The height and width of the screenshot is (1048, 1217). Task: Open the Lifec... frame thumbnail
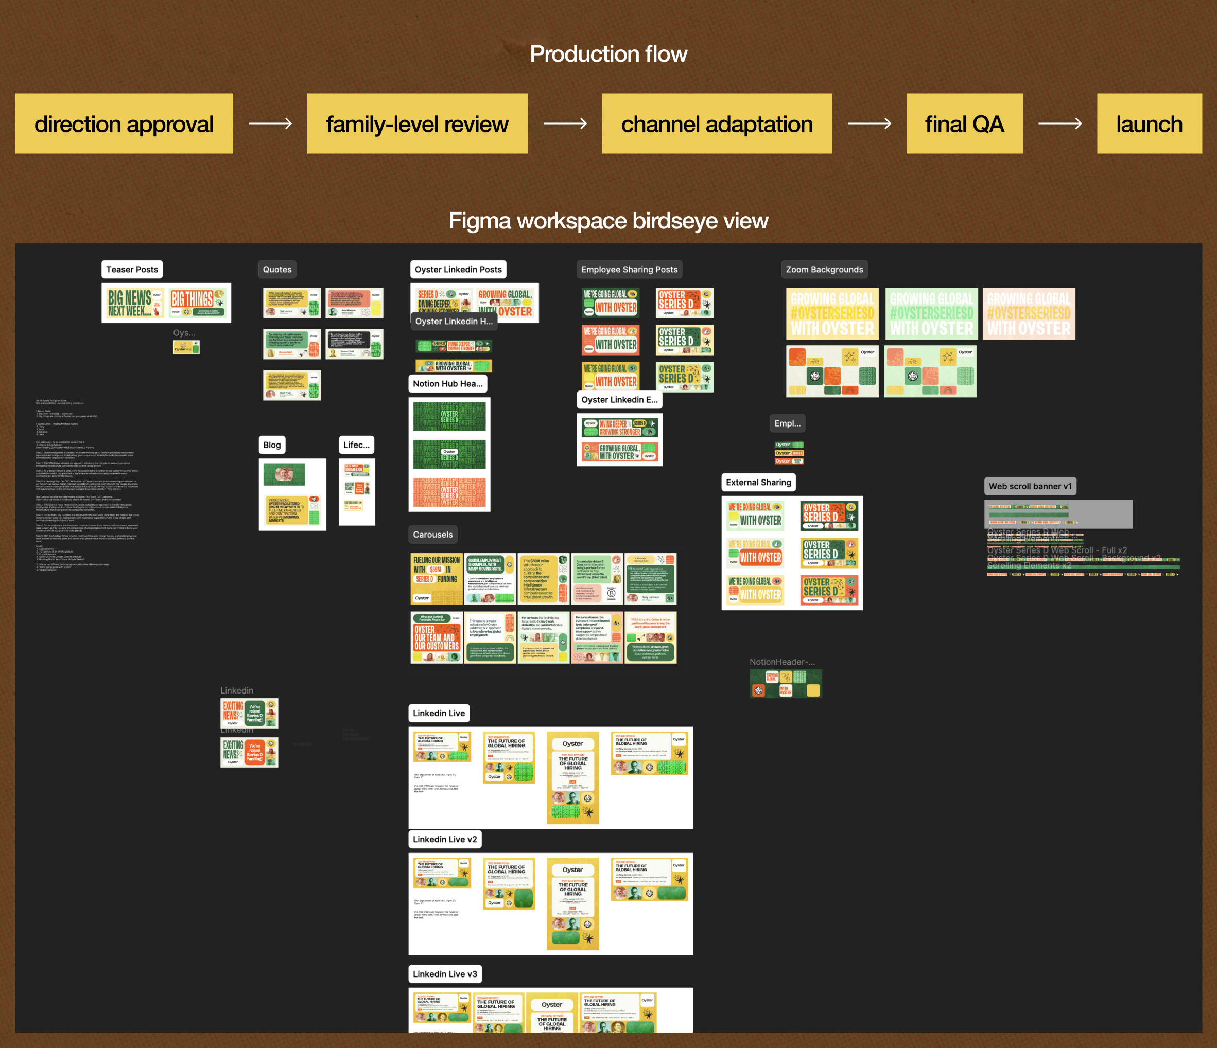click(357, 492)
